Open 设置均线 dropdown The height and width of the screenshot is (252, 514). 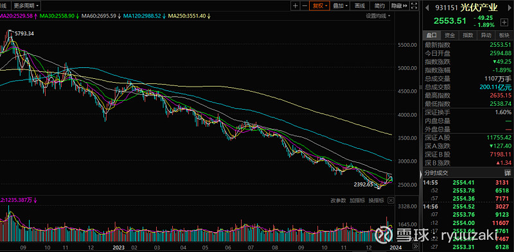[378, 15]
